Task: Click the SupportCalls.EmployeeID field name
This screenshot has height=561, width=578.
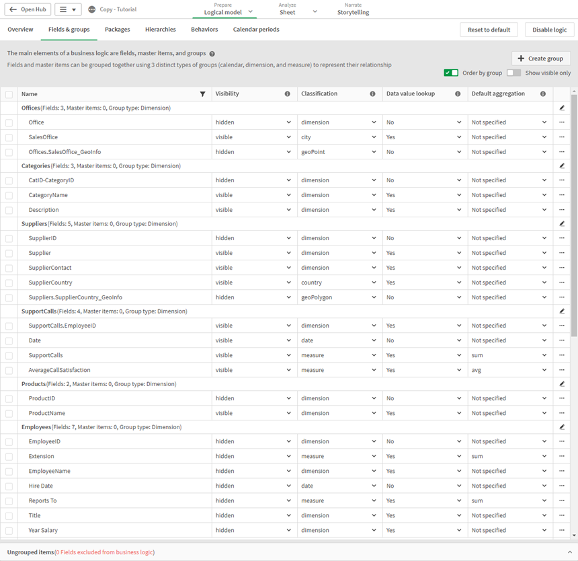Action: click(63, 326)
